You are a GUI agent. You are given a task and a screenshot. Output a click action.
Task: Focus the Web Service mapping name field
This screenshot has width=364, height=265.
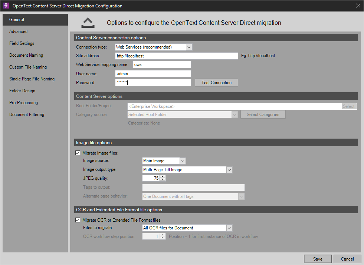[x=162, y=64]
